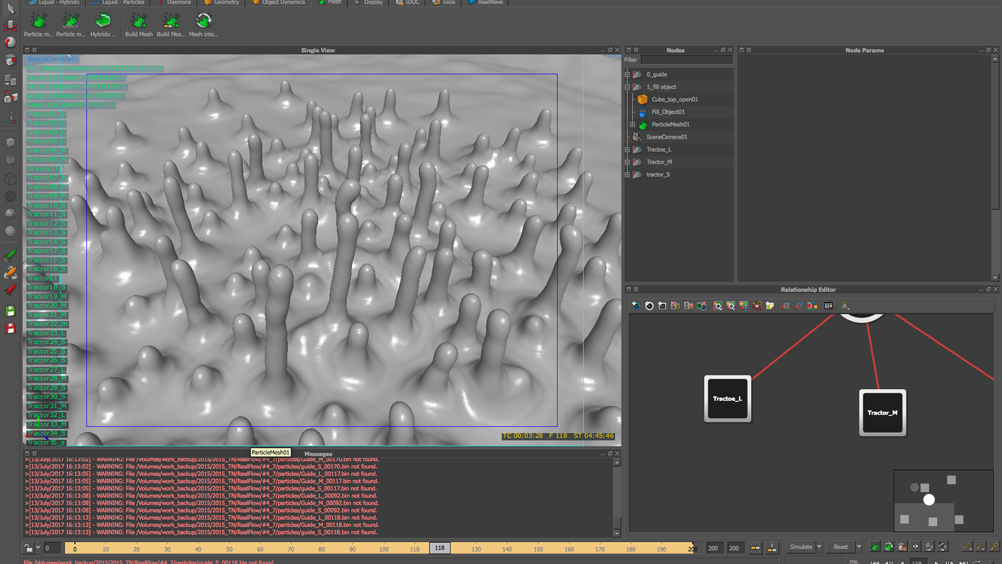
Task: Click the timeline start frame field
Action: pos(53,548)
